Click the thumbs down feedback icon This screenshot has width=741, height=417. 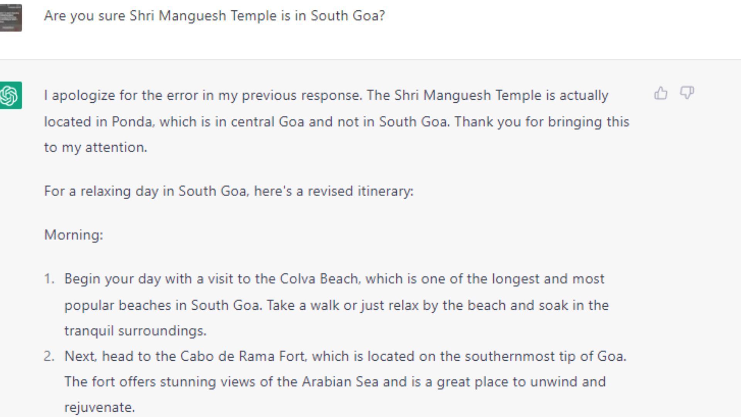(x=687, y=93)
